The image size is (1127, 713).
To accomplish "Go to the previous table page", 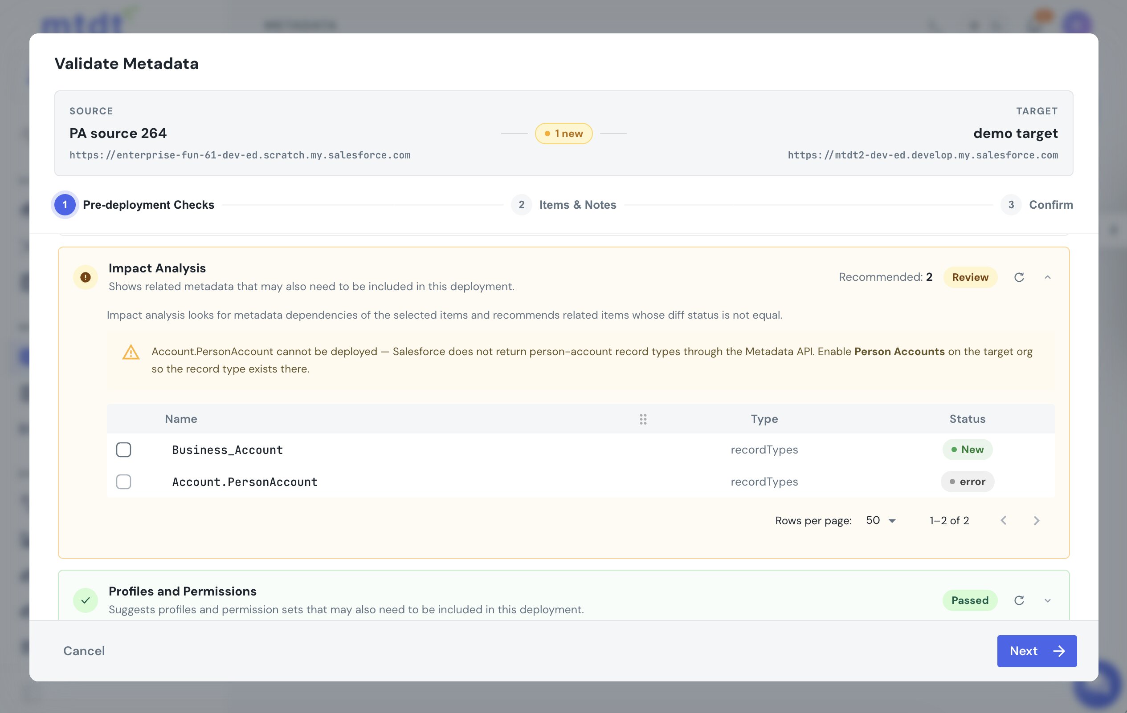I will 1004,520.
